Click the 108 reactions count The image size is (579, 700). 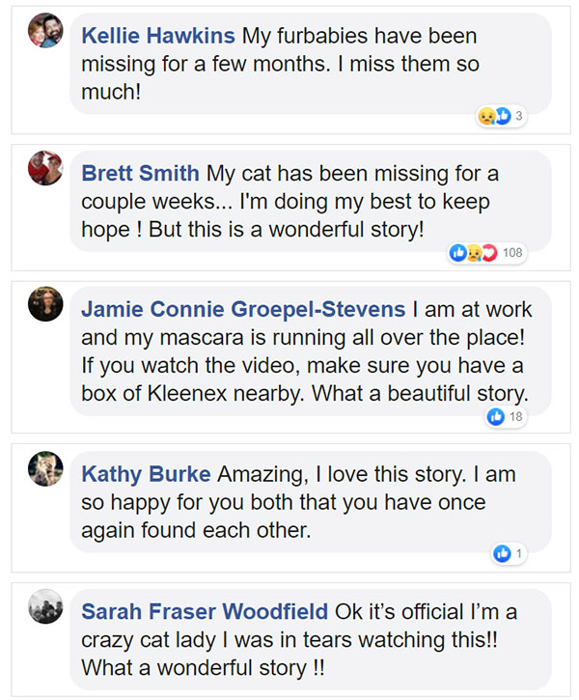click(x=512, y=253)
